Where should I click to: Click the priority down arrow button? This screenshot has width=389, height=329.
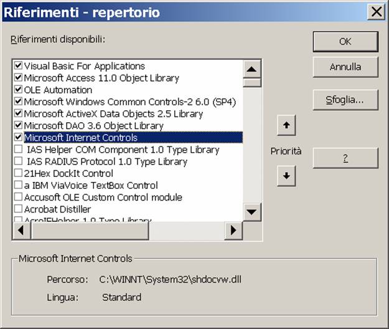click(286, 176)
